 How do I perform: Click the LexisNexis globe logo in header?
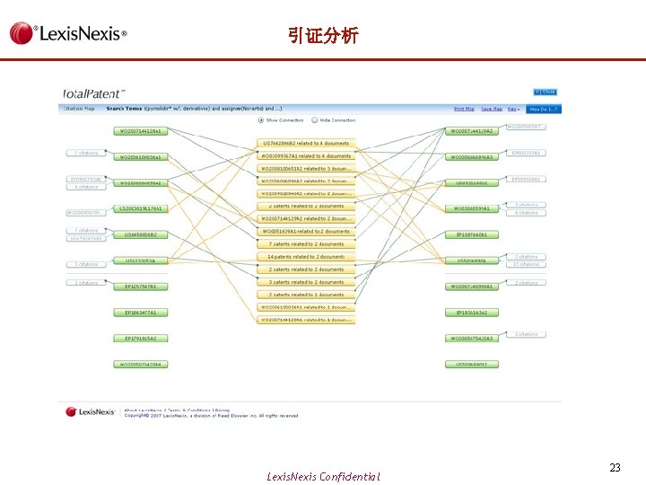(x=21, y=33)
